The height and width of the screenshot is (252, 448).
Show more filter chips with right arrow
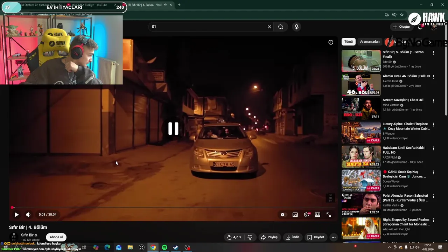click(x=430, y=42)
